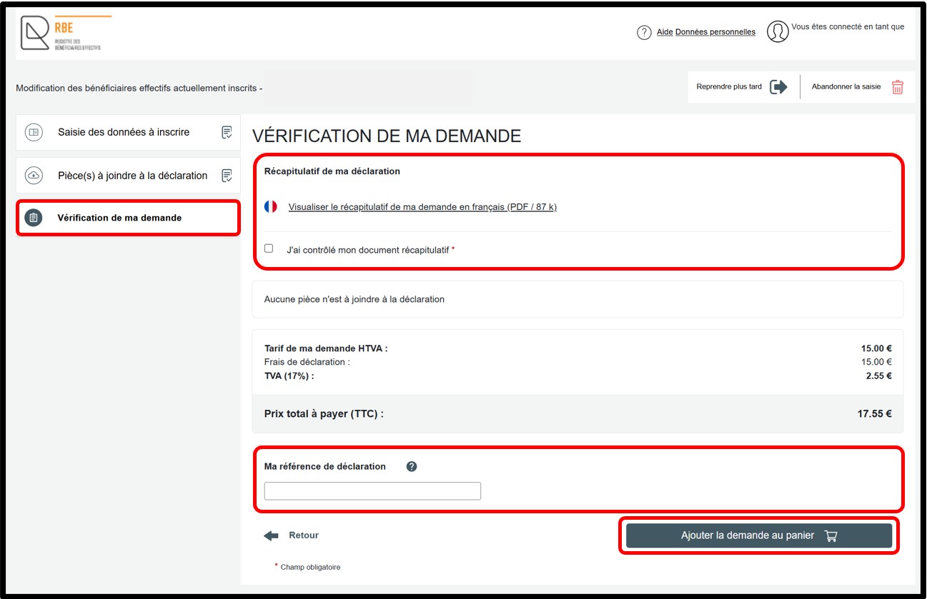This screenshot has height=599, width=927.
Task: Open the récapitulatif PDF in French link
Action: [x=422, y=207]
